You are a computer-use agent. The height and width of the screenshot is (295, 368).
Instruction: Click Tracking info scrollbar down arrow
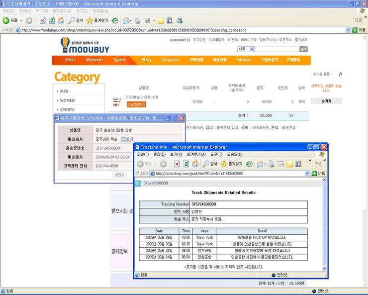[x=324, y=268]
